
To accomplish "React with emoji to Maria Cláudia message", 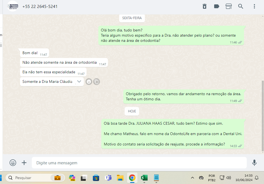I will pyautogui.click(x=89, y=81).
